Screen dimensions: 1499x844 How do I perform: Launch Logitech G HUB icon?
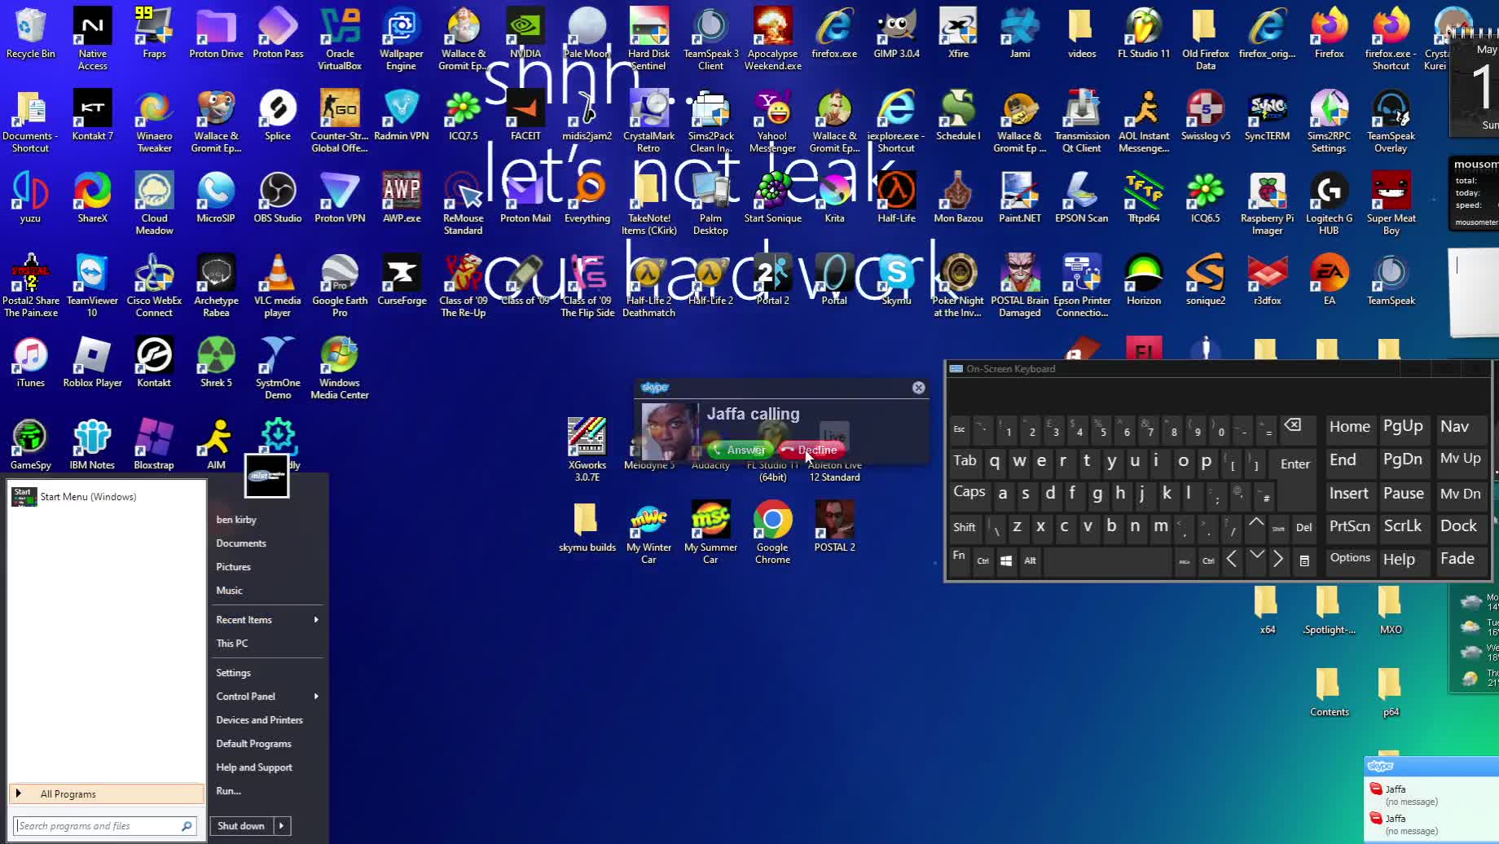tap(1329, 204)
